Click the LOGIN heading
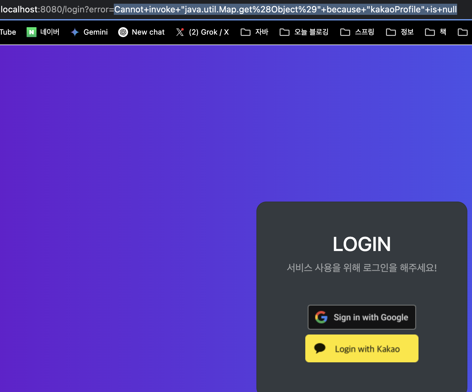The height and width of the screenshot is (392, 472). (362, 244)
